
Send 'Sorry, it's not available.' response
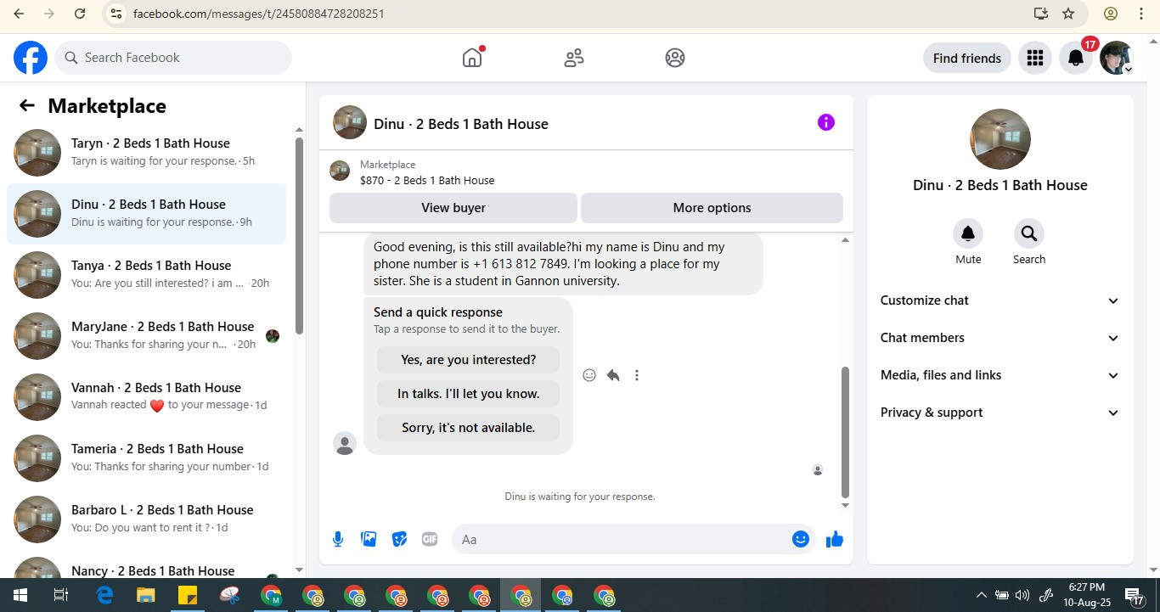tap(468, 428)
